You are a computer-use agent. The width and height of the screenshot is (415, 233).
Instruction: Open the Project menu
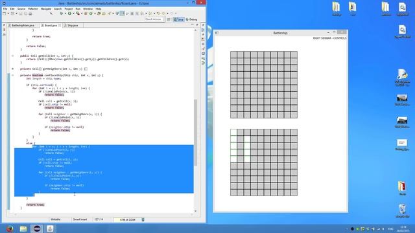pyautogui.click(x=69, y=8)
